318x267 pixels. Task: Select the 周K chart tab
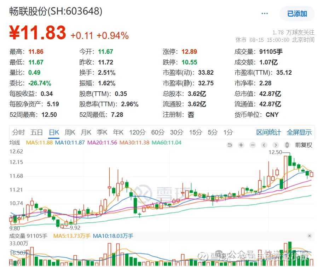[70, 132]
